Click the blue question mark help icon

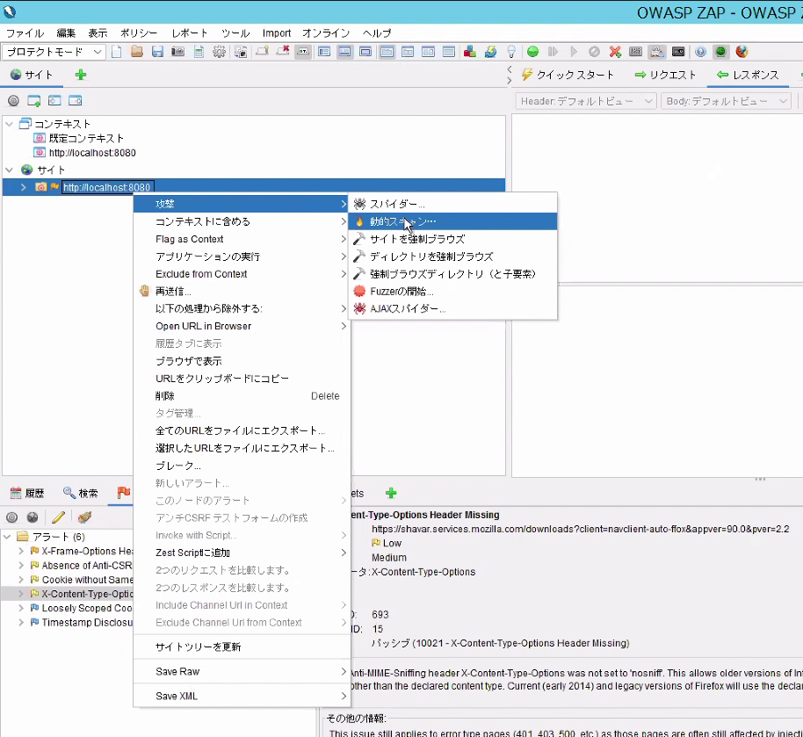pos(700,52)
